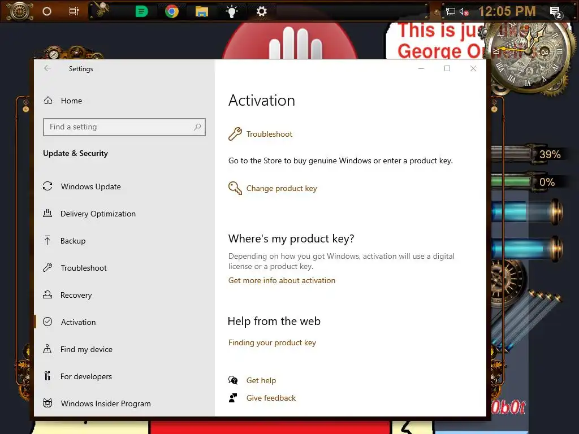This screenshot has width=579, height=434.
Task: Click the Get help chat icon
Action: coord(233,380)
